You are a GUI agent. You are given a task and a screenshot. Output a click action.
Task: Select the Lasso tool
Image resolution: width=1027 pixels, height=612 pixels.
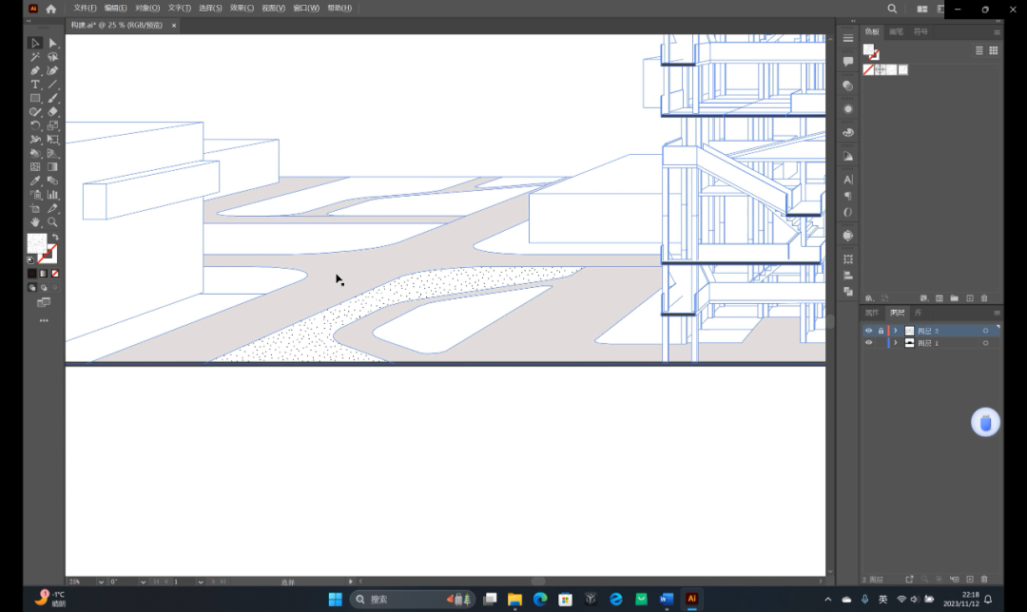click(x=53, y=57)
